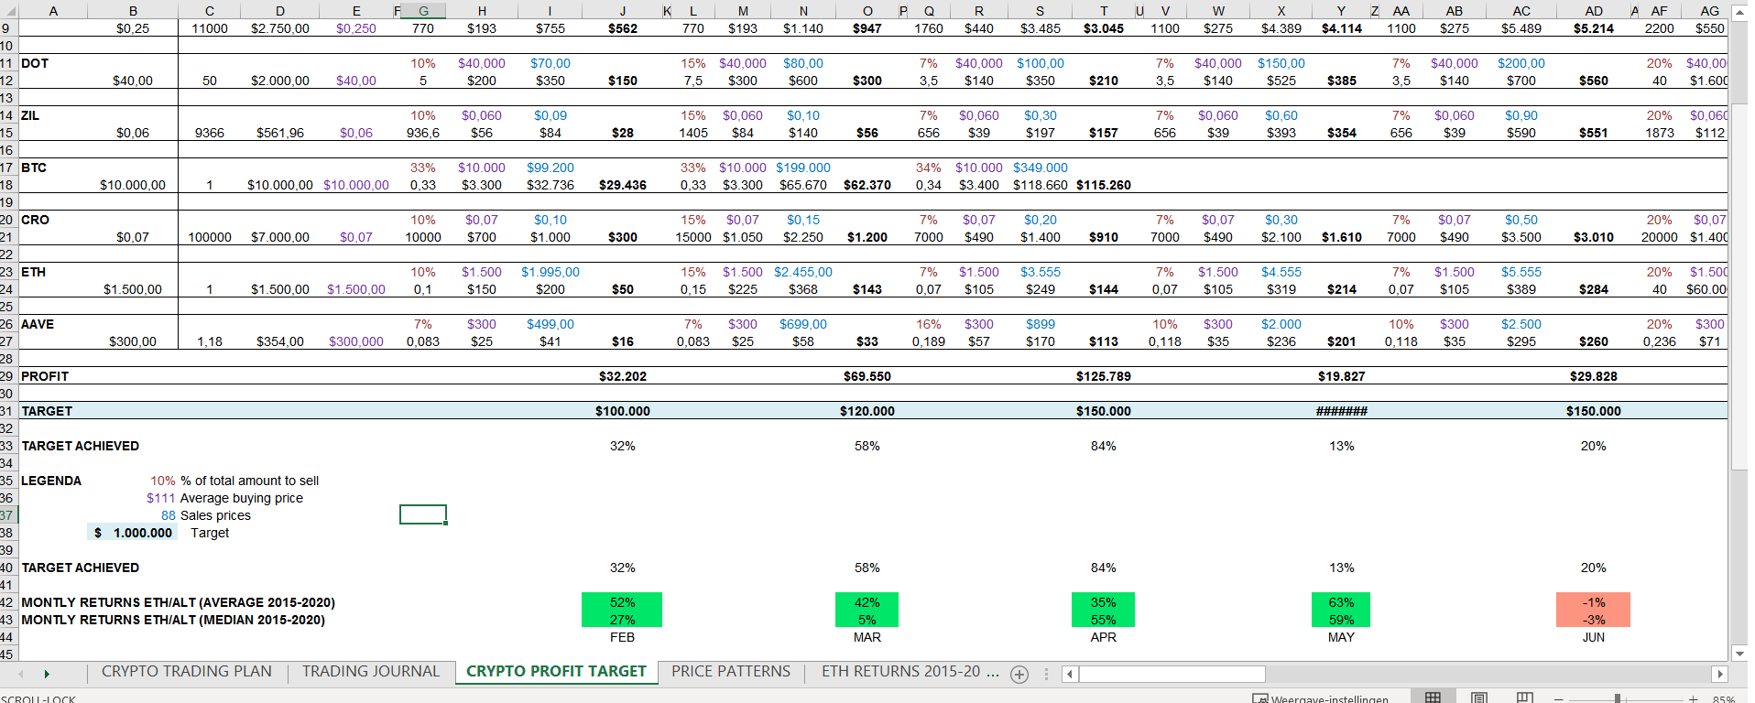Add a new sheet with the plus icon
Image resolution: width=1755 pixels, height=703 pixels.
pyautogui.click(x=1019, y=675)
